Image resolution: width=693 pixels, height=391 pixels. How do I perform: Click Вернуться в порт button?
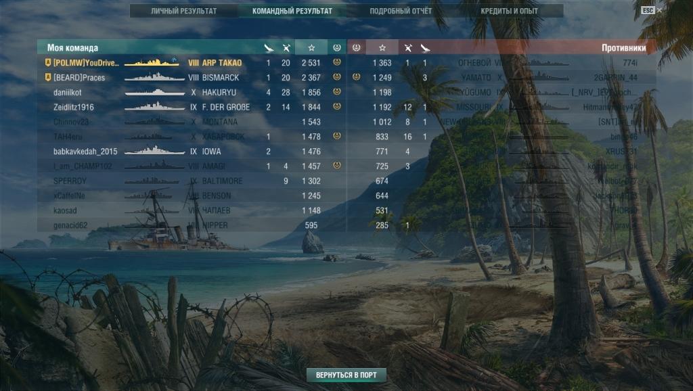[346, 375]
